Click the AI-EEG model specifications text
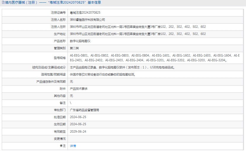246x151 pixels. (154, 58)
